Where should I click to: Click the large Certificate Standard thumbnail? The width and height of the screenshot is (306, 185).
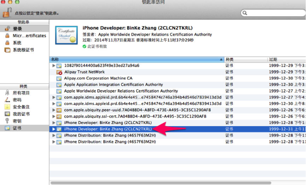pos(67,35)
